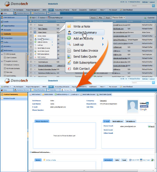The height and width of the screenshot is (172, 157).
Task: Select Contact Summary in small context menu
Action: [44, 39]
